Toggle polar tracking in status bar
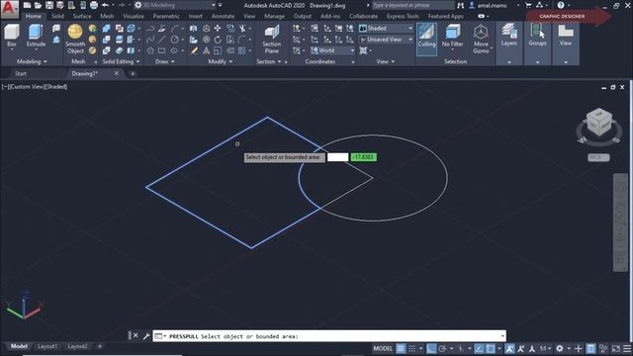 442,348
